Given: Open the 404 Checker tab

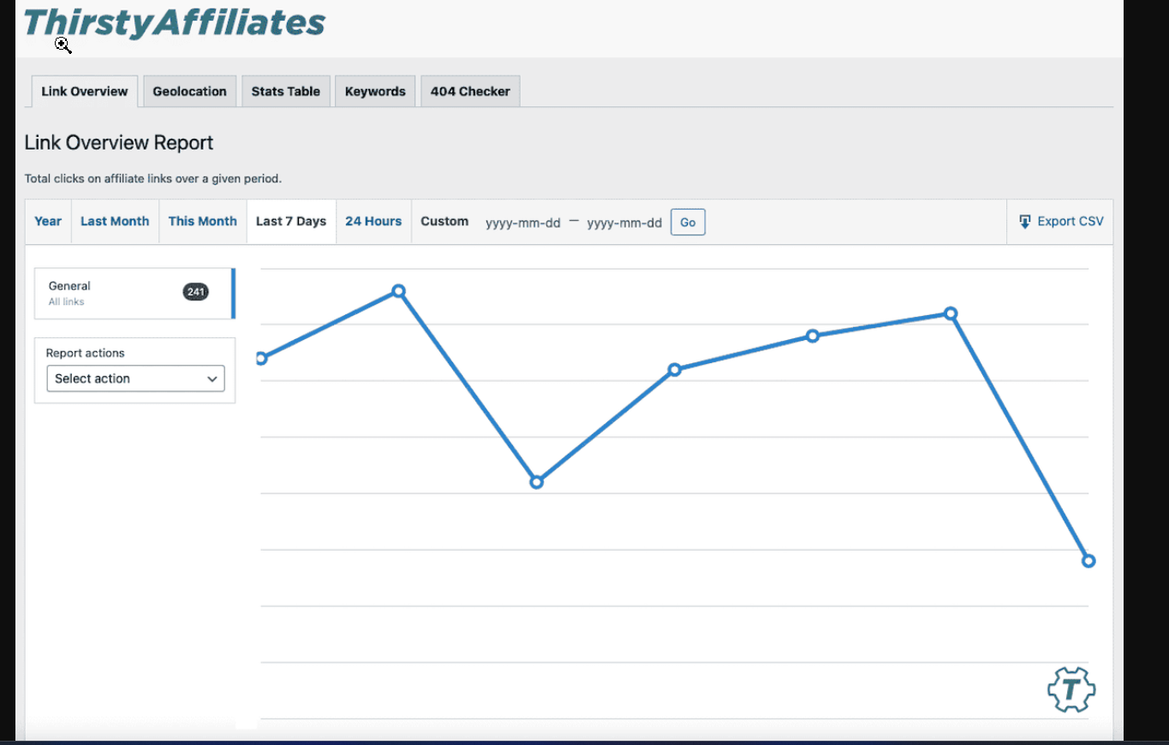Looking at the screenshot, I should pos(469,91).
